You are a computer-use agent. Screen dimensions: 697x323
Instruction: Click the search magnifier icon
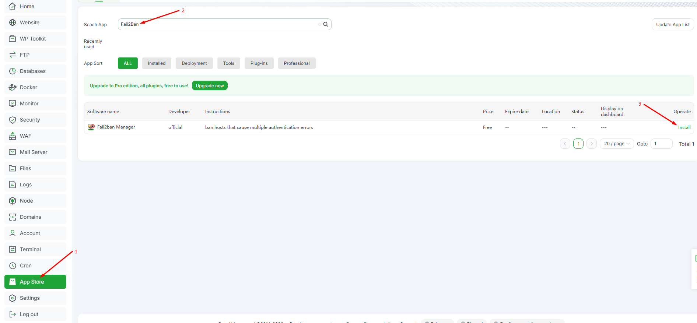325,24
